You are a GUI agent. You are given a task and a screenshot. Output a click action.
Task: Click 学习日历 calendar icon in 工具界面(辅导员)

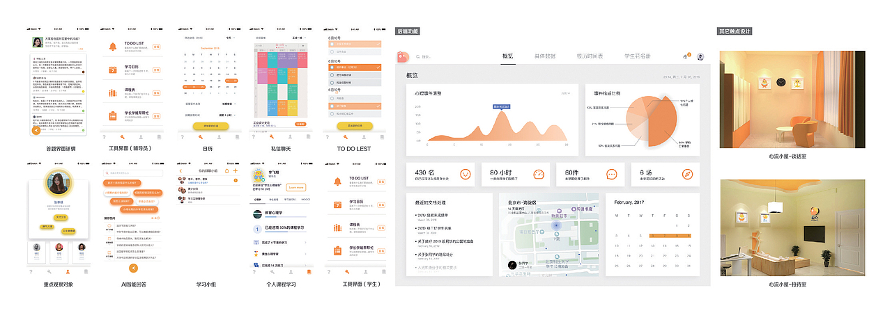pyautogui.click(x=113, y=70)
